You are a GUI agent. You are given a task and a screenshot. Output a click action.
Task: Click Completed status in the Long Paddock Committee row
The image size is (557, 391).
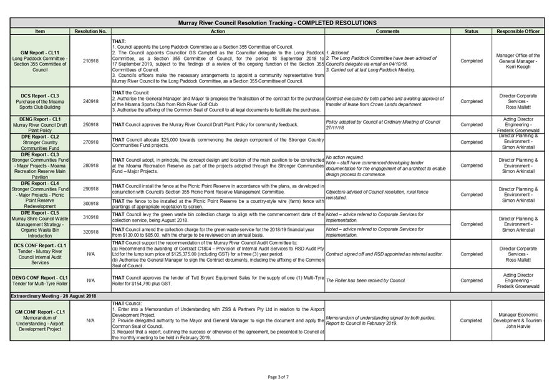coord(471,61)
